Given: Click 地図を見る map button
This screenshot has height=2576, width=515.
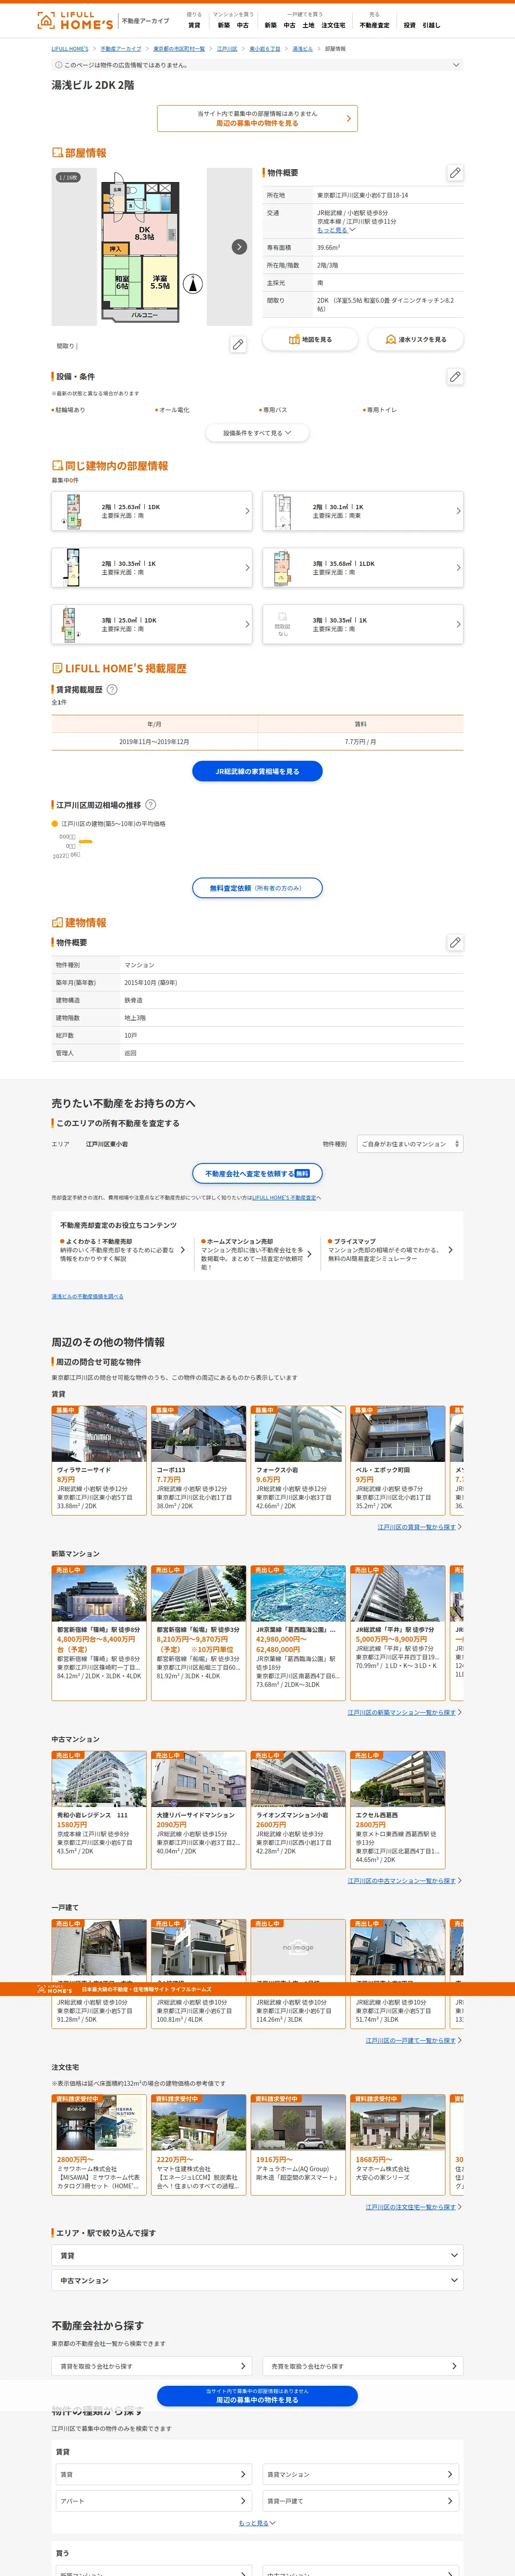Looking at the screenshot, I should coord(310,340).
